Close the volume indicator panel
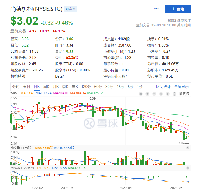This screenshot has width=201, height=192. pos(188,148)
